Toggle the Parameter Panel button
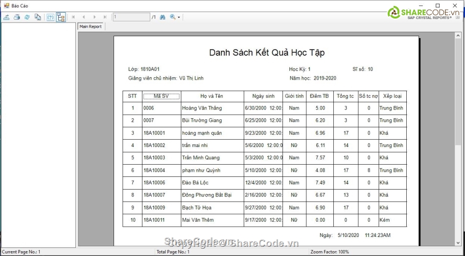Image resolution: width=465 pixels, height=256 pixels. [50, 17]
